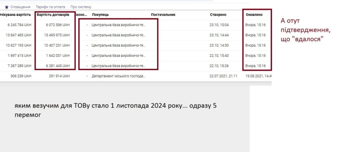Viewport: 348px width, 152px height.
Task: Click the Покупець column header
Action: pyautogui.click(x=100, y=15)
